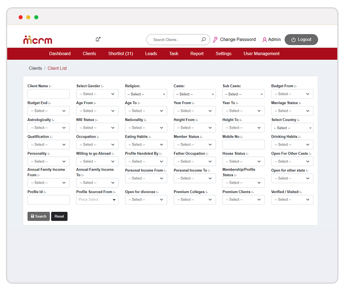Click the red macOS close dot
The height and width of the screenshot is (288, 347).
pos(21,17)
